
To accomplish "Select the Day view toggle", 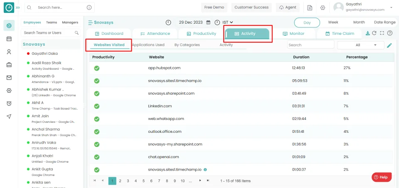I will point(307,22).
